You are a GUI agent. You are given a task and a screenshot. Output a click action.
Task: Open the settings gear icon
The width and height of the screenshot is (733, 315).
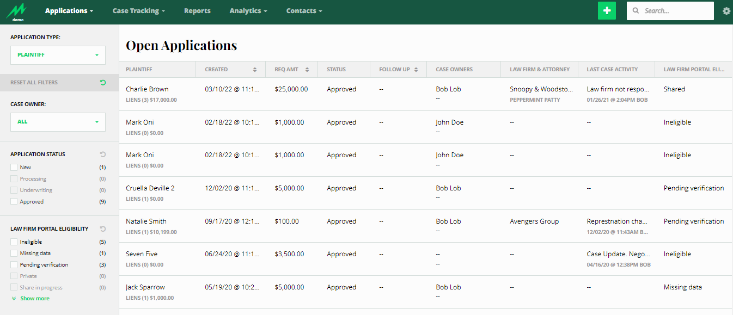pyautogui.click(x=726, y=11)
